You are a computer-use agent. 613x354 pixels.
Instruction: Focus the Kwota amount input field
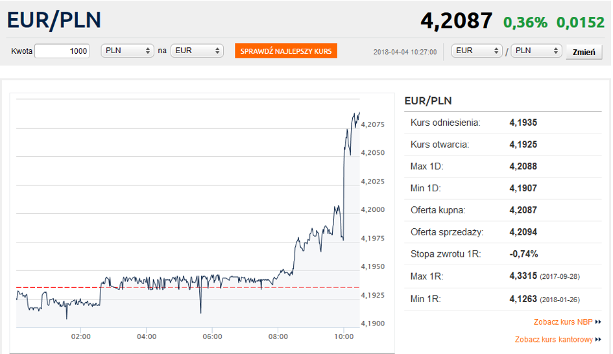tap(62, 51)
